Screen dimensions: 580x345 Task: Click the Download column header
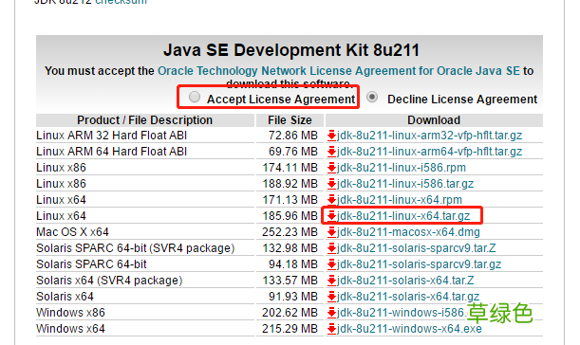pos(434,120)
